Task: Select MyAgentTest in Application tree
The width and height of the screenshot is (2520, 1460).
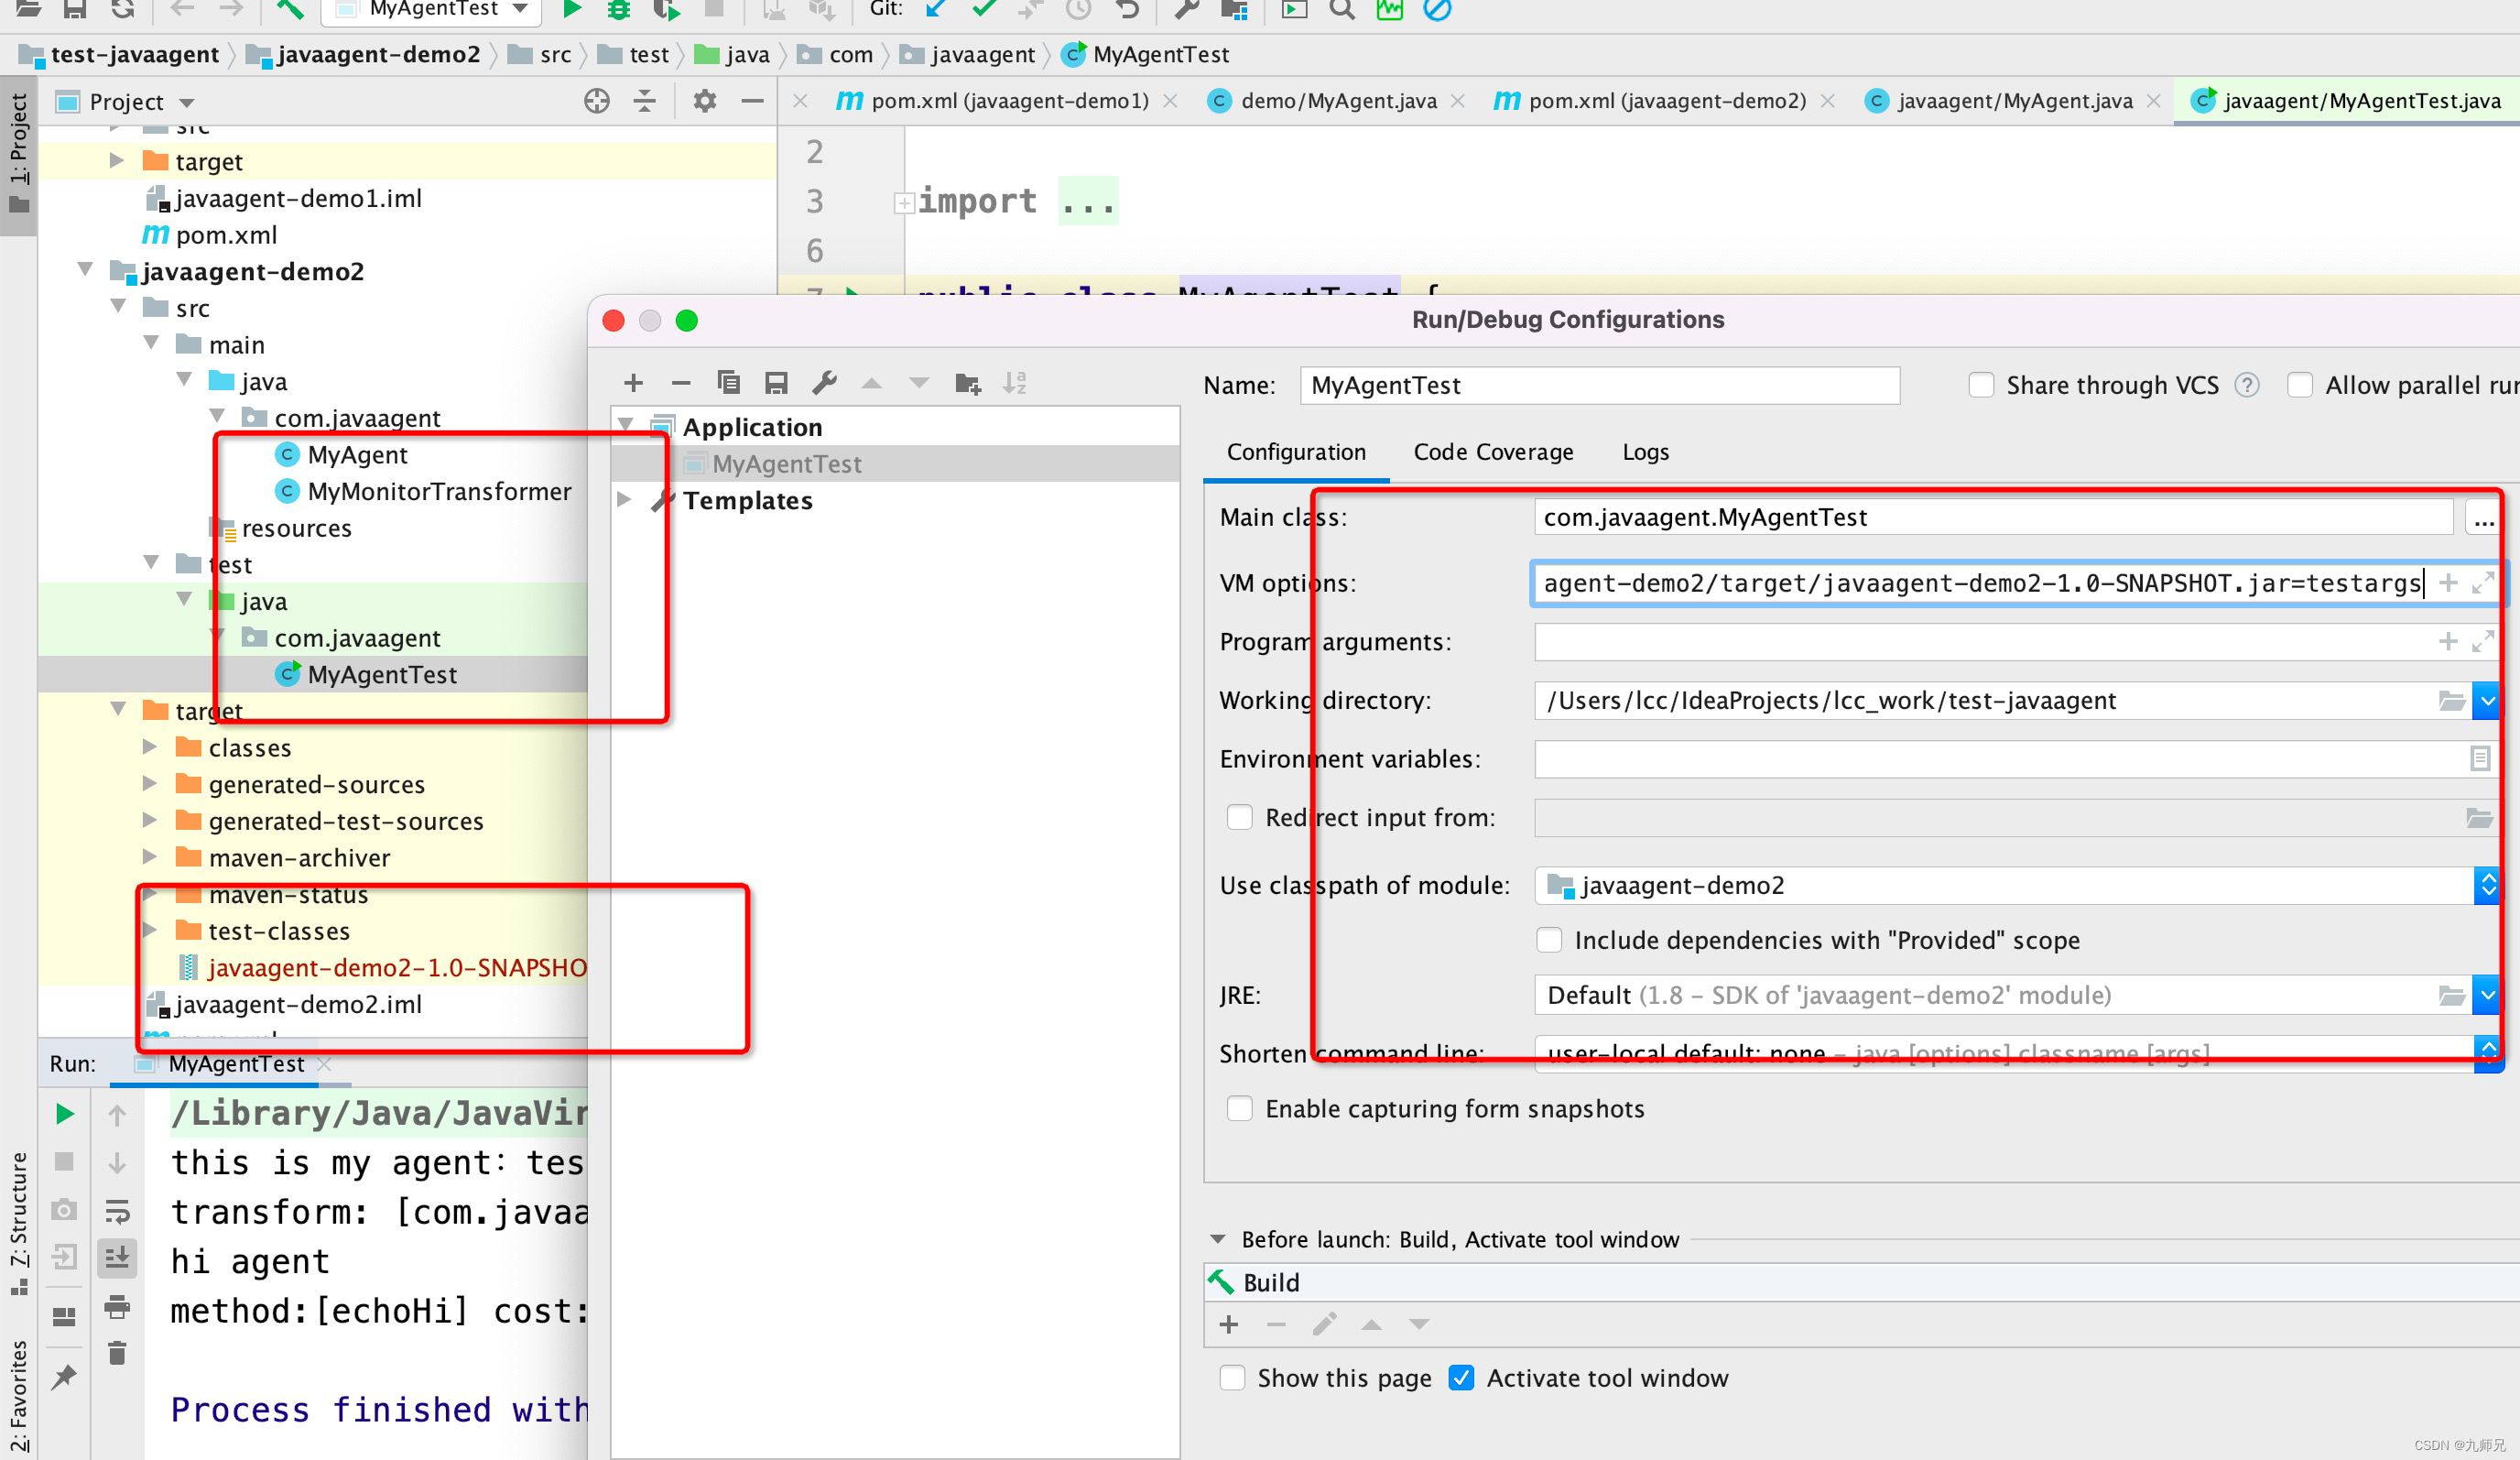Action: pos(785,463)
